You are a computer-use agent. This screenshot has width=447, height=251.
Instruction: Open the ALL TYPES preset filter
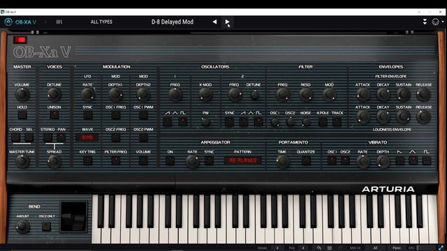(101, 22)
